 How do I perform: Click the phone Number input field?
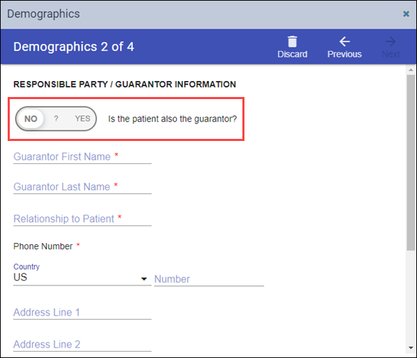click(209, 279)
